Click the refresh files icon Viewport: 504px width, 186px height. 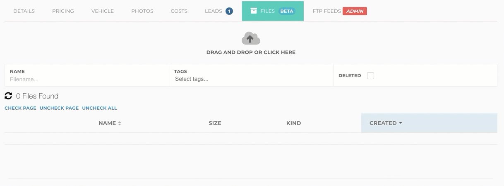tap(8, 96)
